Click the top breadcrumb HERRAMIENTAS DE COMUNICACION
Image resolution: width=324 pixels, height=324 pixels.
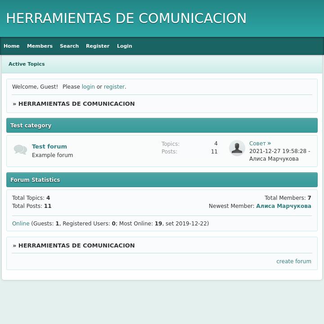(76, 104)
